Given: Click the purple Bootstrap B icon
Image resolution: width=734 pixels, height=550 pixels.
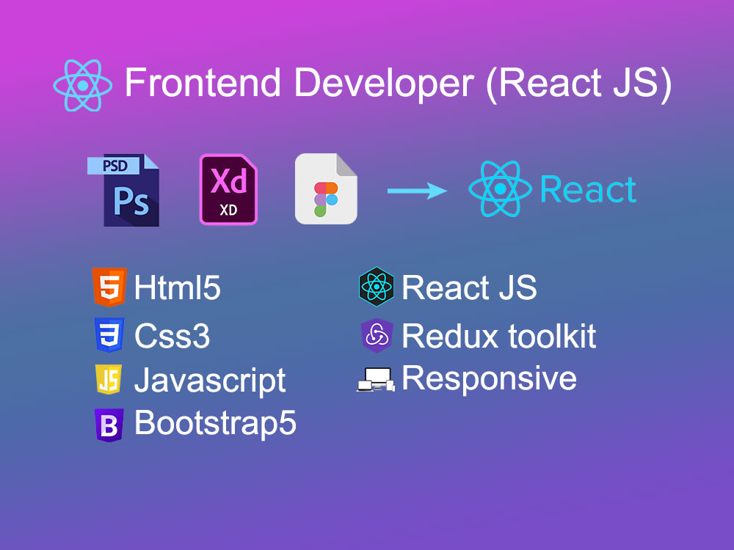Looking at the screenshot, I should tap(109, 425).
